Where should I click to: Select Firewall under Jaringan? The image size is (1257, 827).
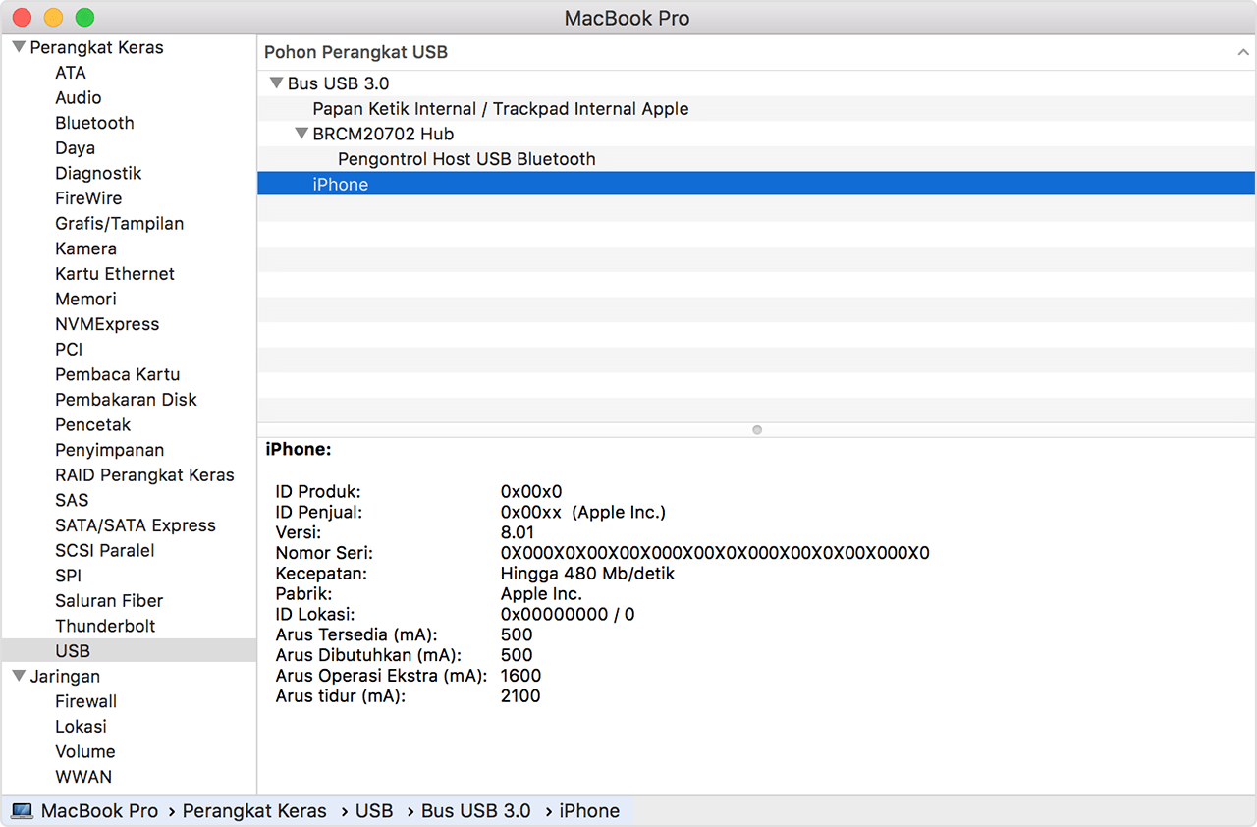85,701
